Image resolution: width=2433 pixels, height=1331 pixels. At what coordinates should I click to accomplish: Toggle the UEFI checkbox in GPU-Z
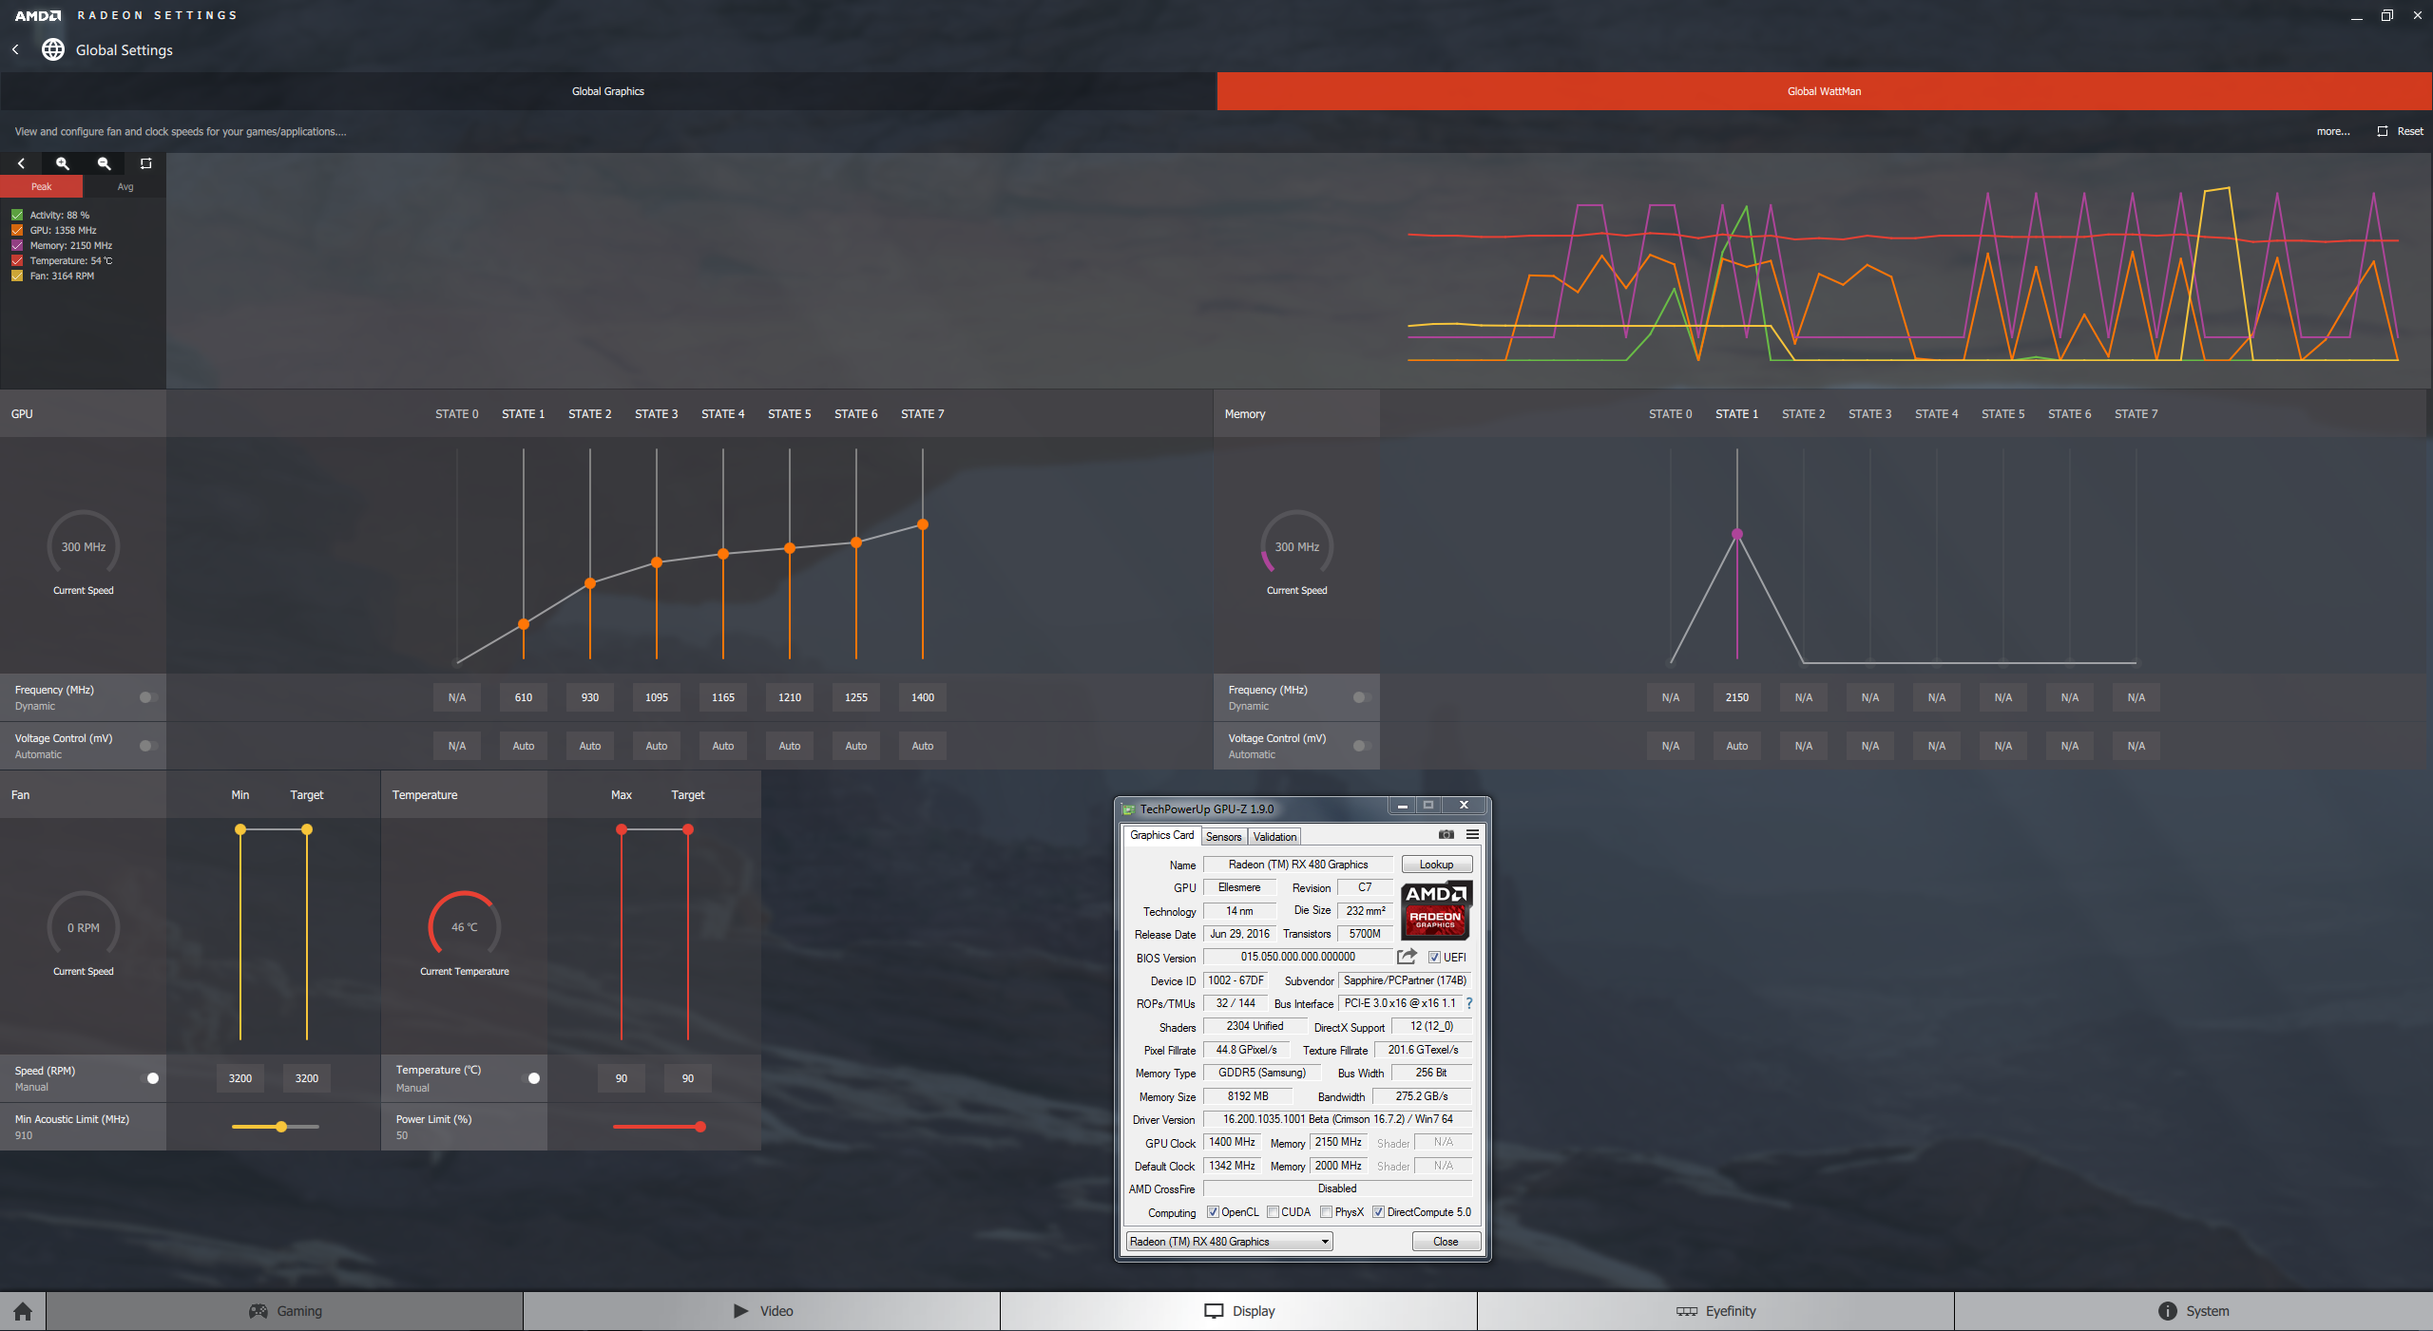[1434, 958]
